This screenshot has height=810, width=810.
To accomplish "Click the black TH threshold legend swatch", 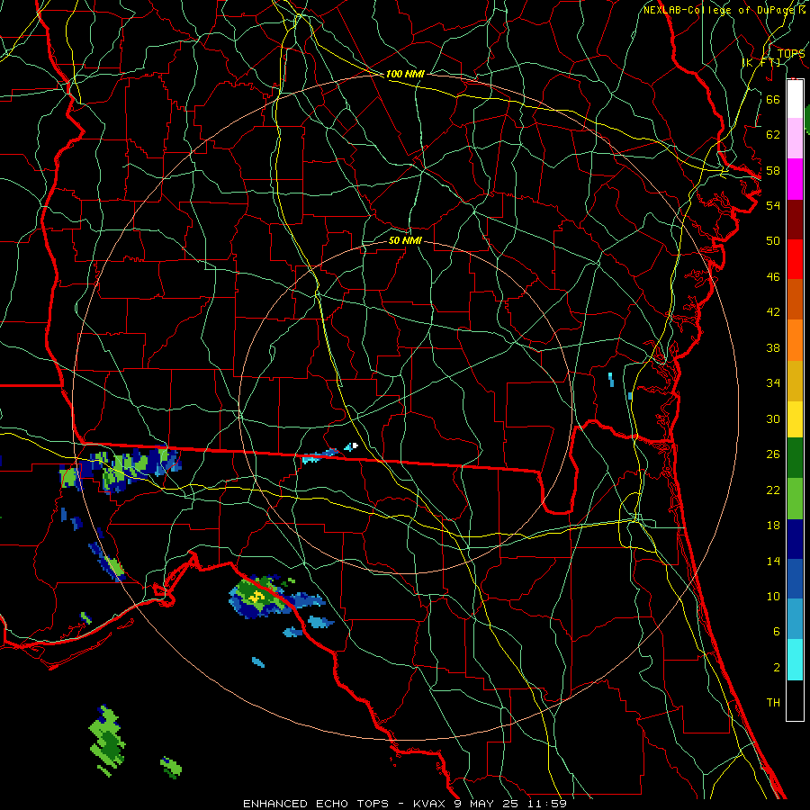I will click(x=795, y=700).
